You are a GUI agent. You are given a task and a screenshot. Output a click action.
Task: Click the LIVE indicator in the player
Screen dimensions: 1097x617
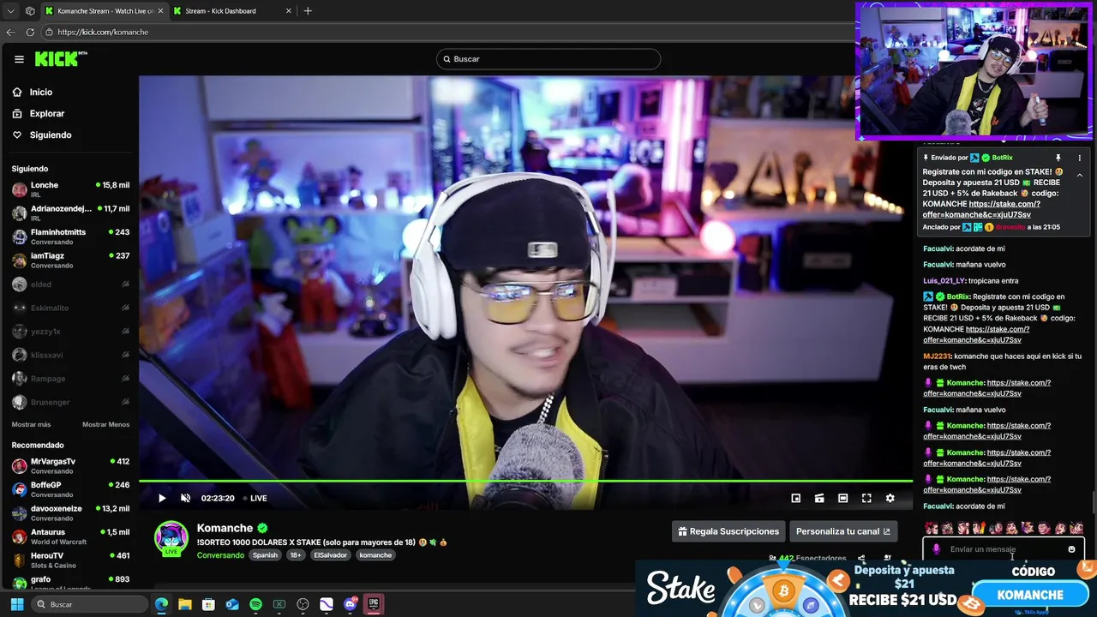click(255, 498)
